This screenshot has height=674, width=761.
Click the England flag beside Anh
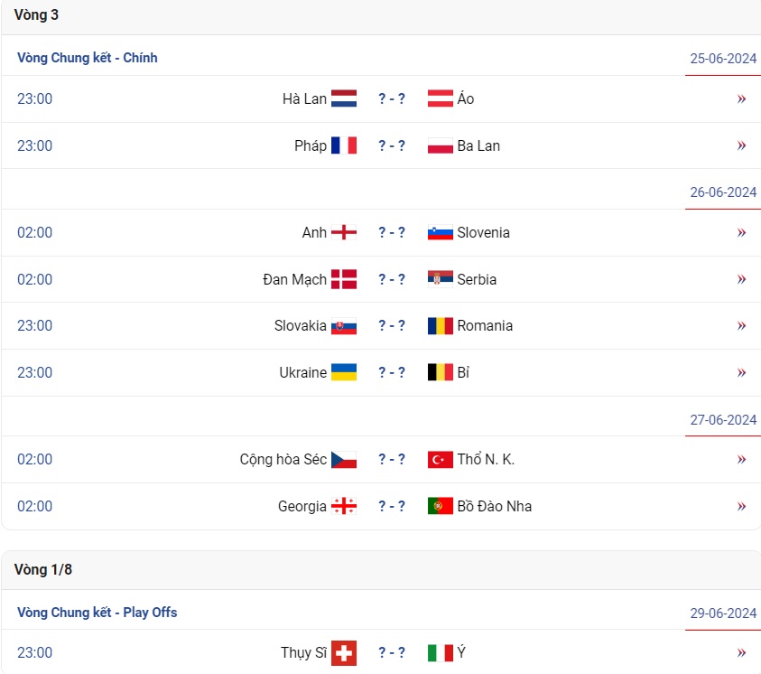click(344, 232)
